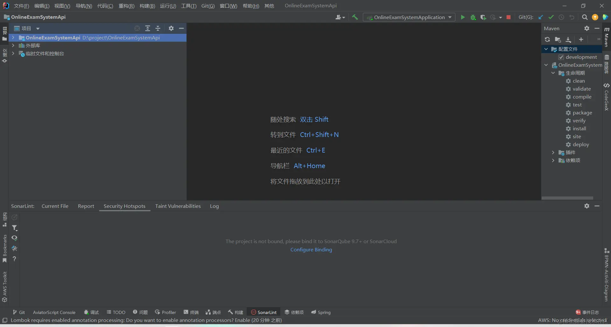Expand the 外部库 node

point(13,45)
